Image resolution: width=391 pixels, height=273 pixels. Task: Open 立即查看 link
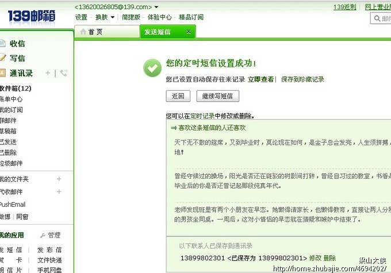coord(261,79)
